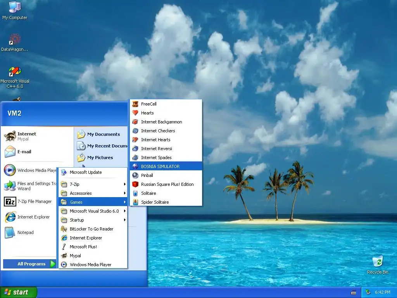Click the Internet Mypal pinned icon
Viewport: 397px width, 298px height.
[x=10, y=136]
